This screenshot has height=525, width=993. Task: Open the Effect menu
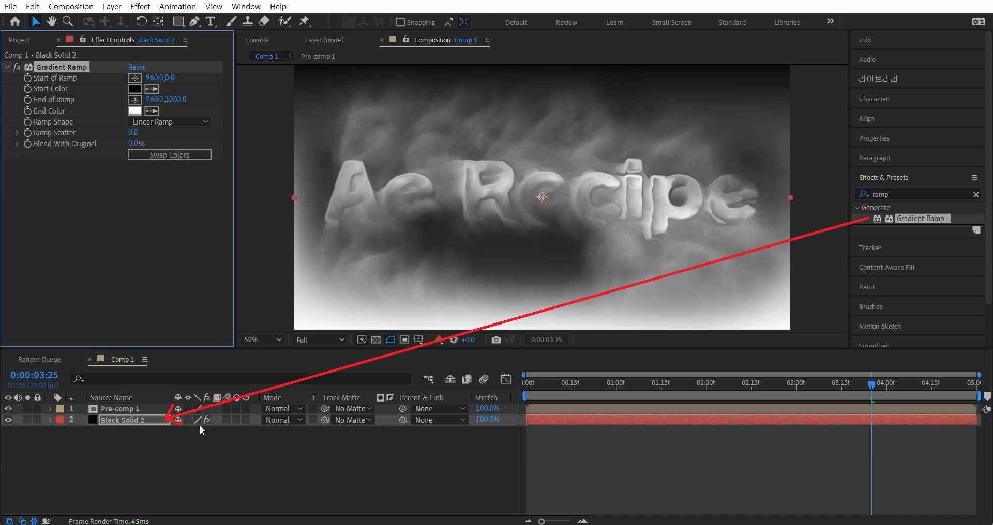[140, 6]
